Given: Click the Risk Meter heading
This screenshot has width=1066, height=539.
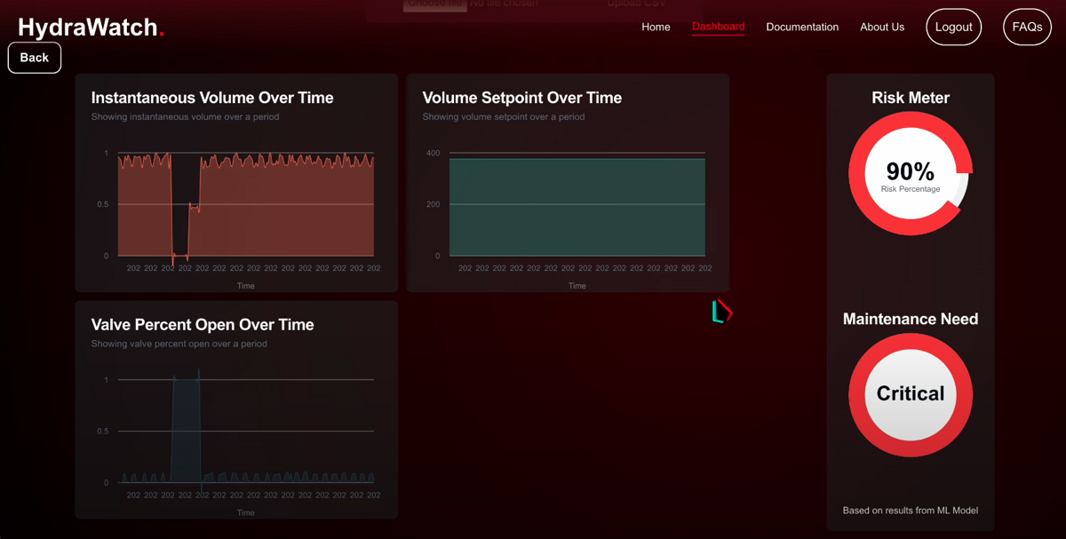Looking at the screenshot, I should 910,98.
